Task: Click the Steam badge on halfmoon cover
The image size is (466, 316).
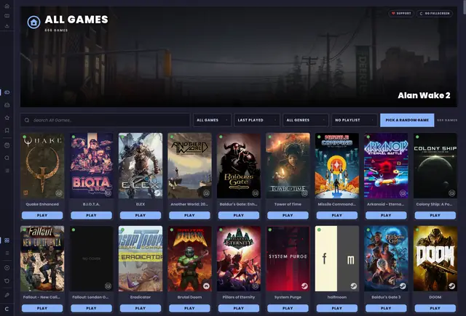Action: 353,286
